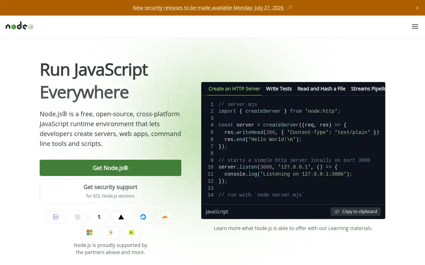425x265 pixels.
Task: Click the Microsoft partner logo
Action: click(x=90, y=232)
